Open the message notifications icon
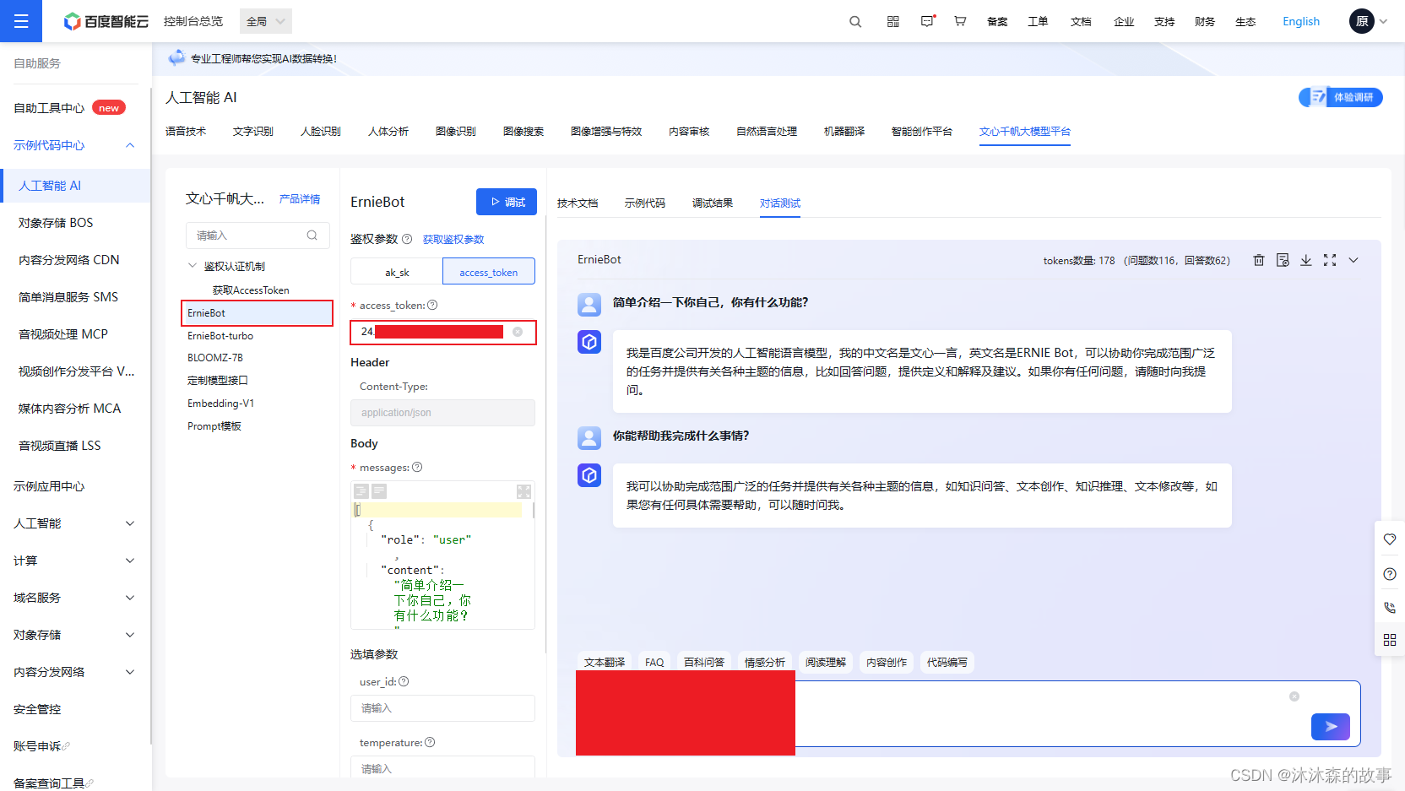The width and height of the screenshot is (1405, 791). [x=927, y=22]
